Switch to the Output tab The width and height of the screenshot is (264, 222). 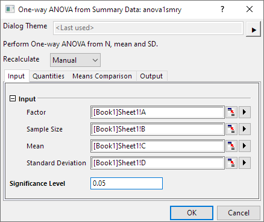[151, 76]
